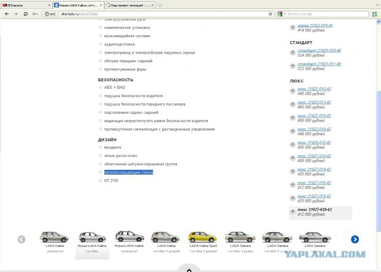The width and height of the screenshot is (381, 272).
Task: Open a new tab with the plus button
Action: [x=160, y=5]
